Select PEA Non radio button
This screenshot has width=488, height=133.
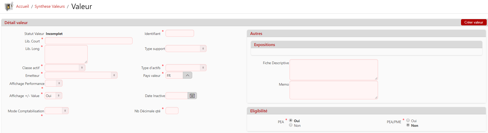point(291,125)
